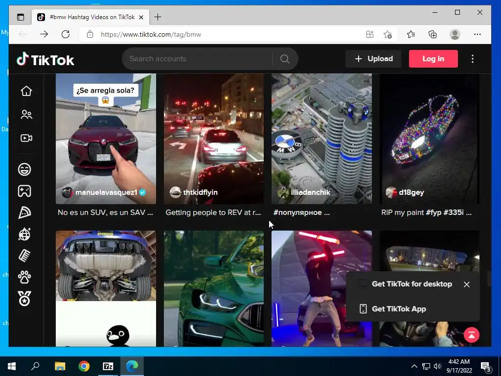Open the TikTok Home icon in sidebar

pyautogui.click(x=26, y=91)
